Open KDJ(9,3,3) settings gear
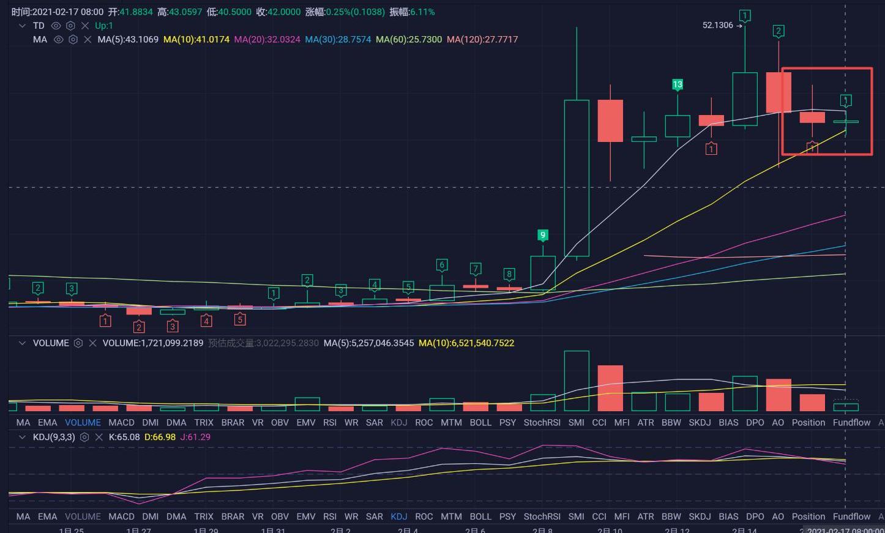The image size is (885, 533). [84, 438]
